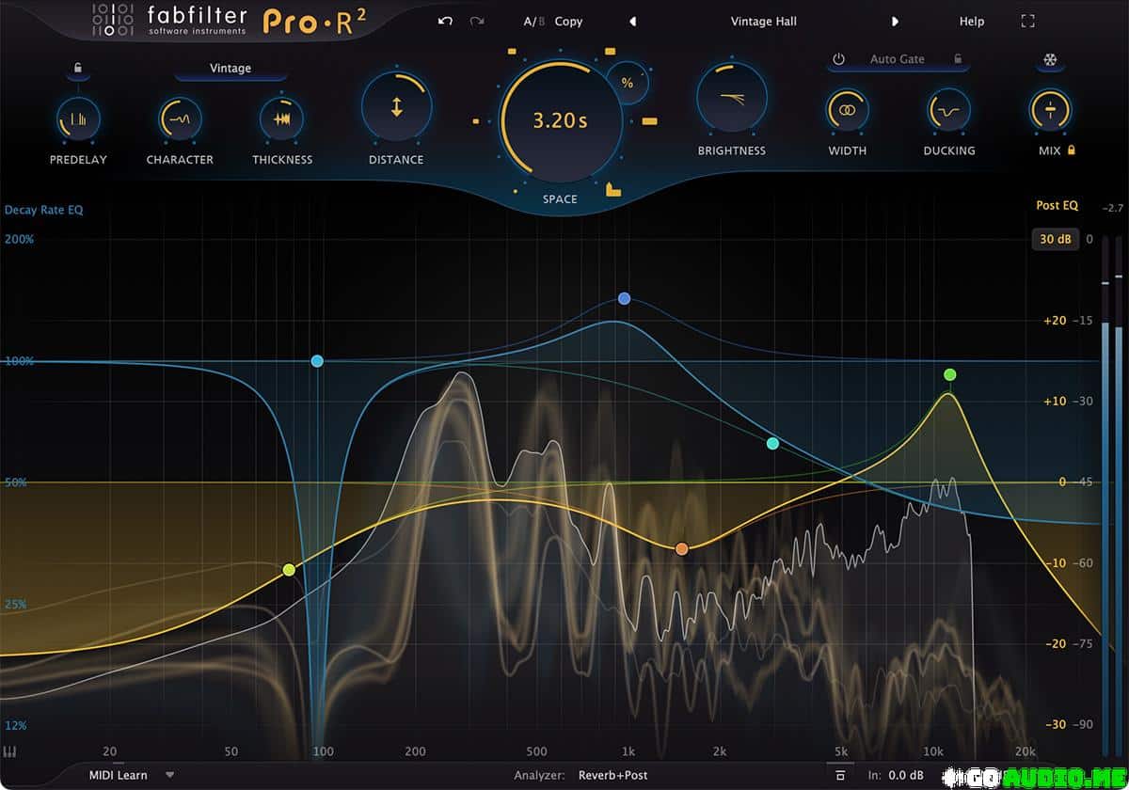Toggle the Mix lock icon
Screen dimensions: 1129x790
1071,150
